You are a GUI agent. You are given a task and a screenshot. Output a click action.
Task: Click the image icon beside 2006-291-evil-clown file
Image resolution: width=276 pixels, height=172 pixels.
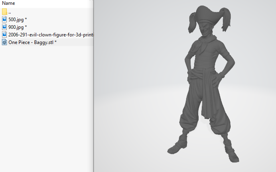(x=4, y=34)
